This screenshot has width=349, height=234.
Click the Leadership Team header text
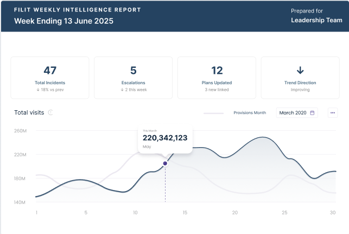point(316,21)
